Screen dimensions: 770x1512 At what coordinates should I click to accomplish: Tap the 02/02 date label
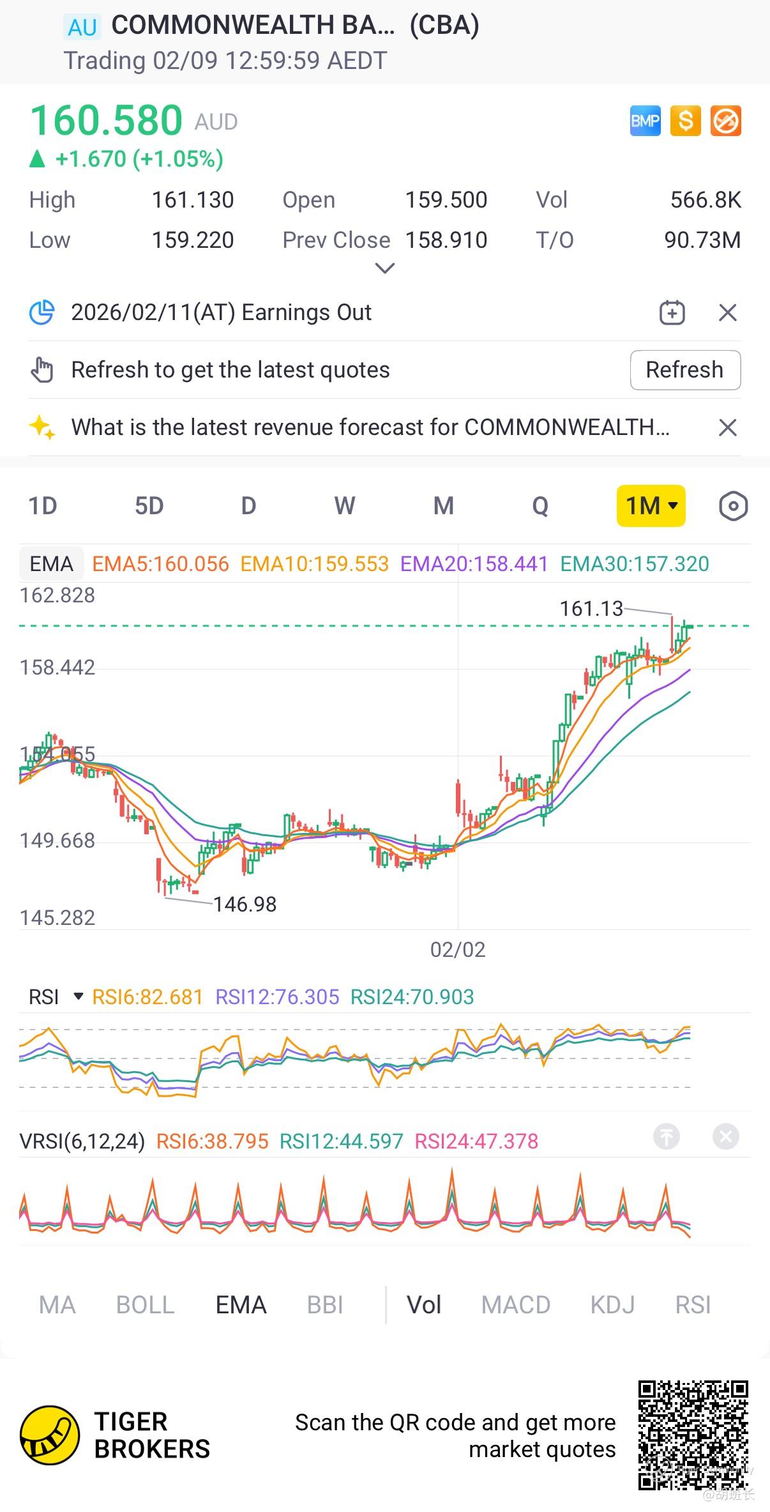458,950
